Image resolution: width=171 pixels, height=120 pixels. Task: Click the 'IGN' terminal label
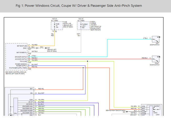coord(31,93)
